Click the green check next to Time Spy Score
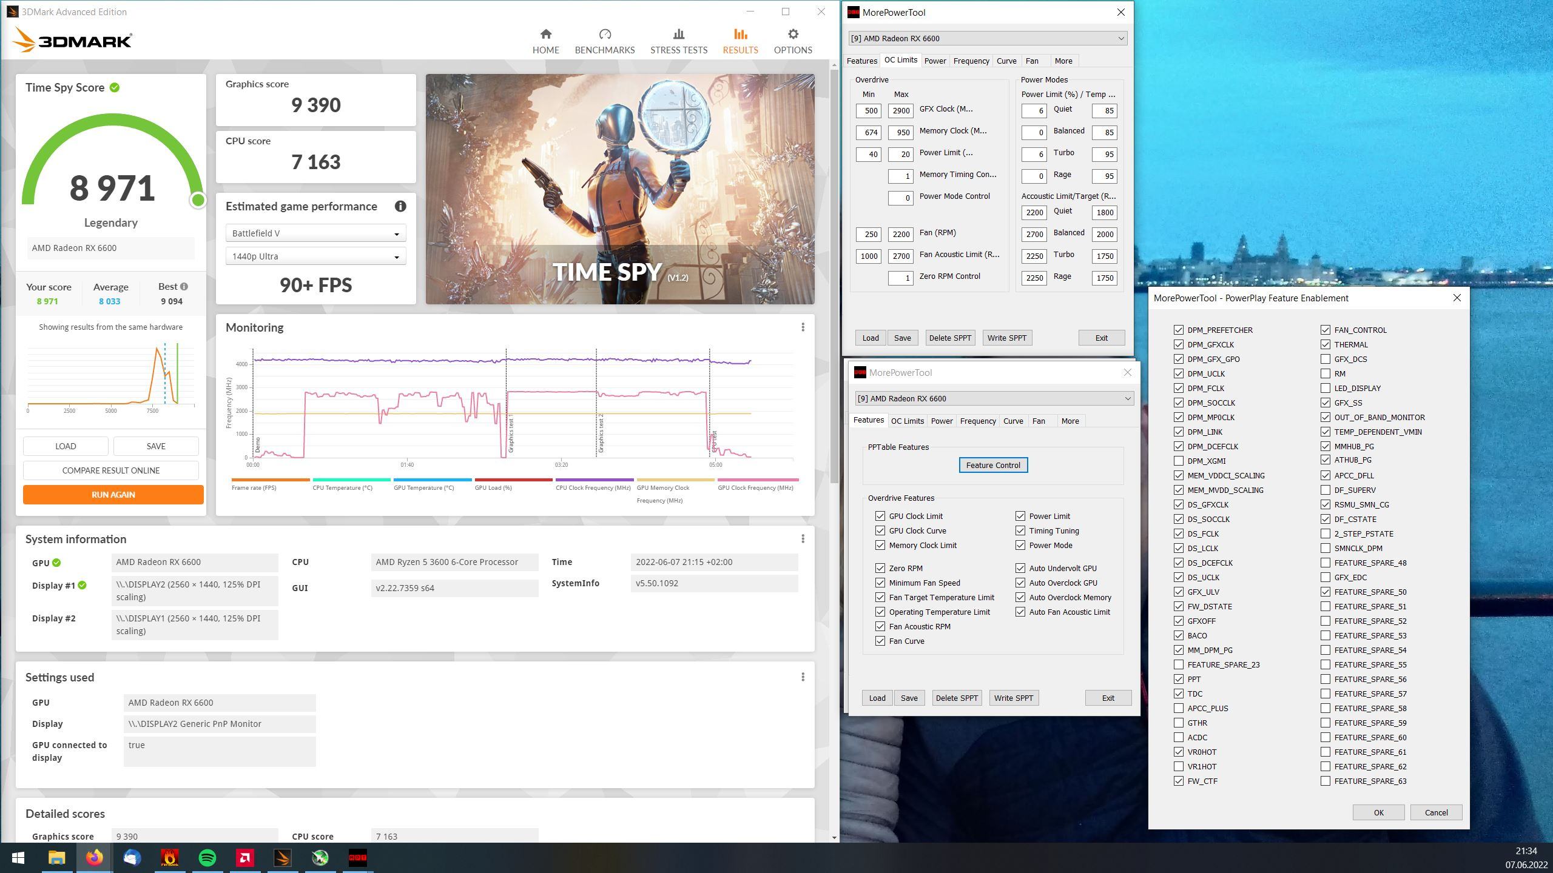The image size is (1553, 873). click(115, 87)
